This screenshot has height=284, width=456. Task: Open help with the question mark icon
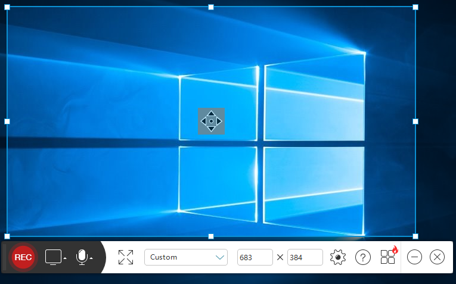pos(363,257)
